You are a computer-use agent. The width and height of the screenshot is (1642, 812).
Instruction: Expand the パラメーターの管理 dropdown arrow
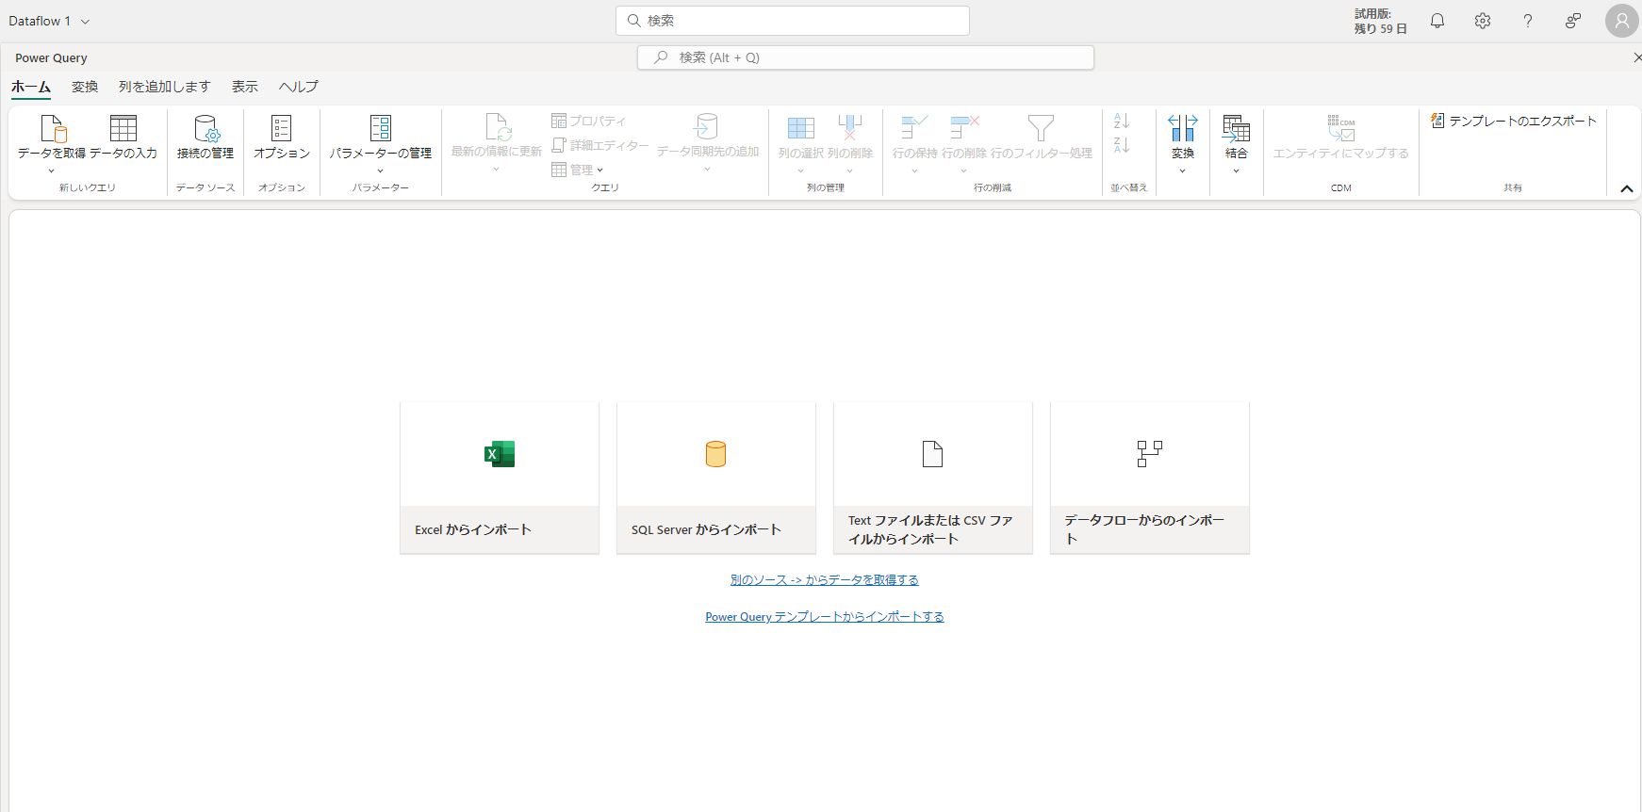(381, 171)
